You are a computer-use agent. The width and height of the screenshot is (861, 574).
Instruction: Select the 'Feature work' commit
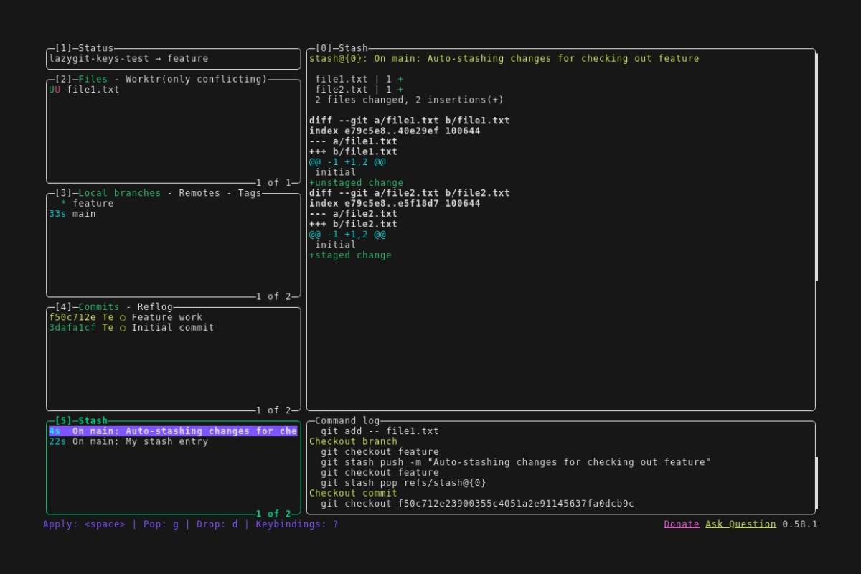pyautogui.click(x=166, y=317)
